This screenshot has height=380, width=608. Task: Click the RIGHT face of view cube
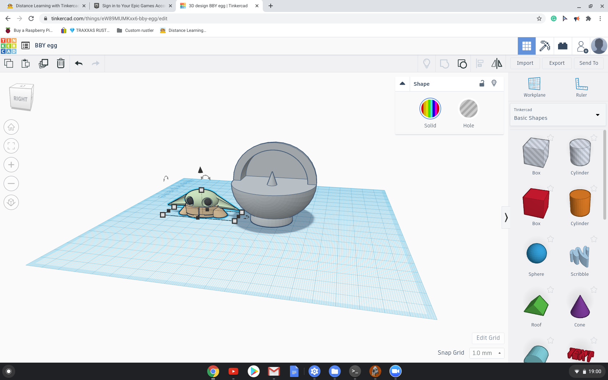click(x=21, y=99)
